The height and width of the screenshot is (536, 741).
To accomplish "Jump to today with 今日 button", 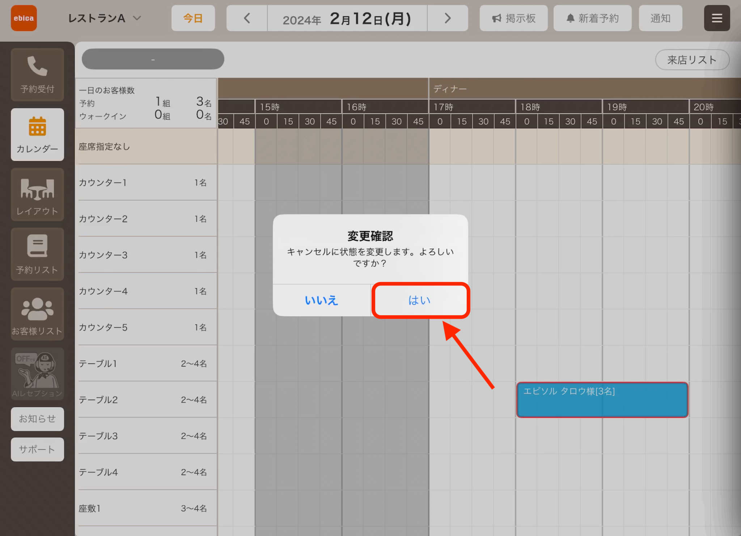I will (x=193, y=18).
